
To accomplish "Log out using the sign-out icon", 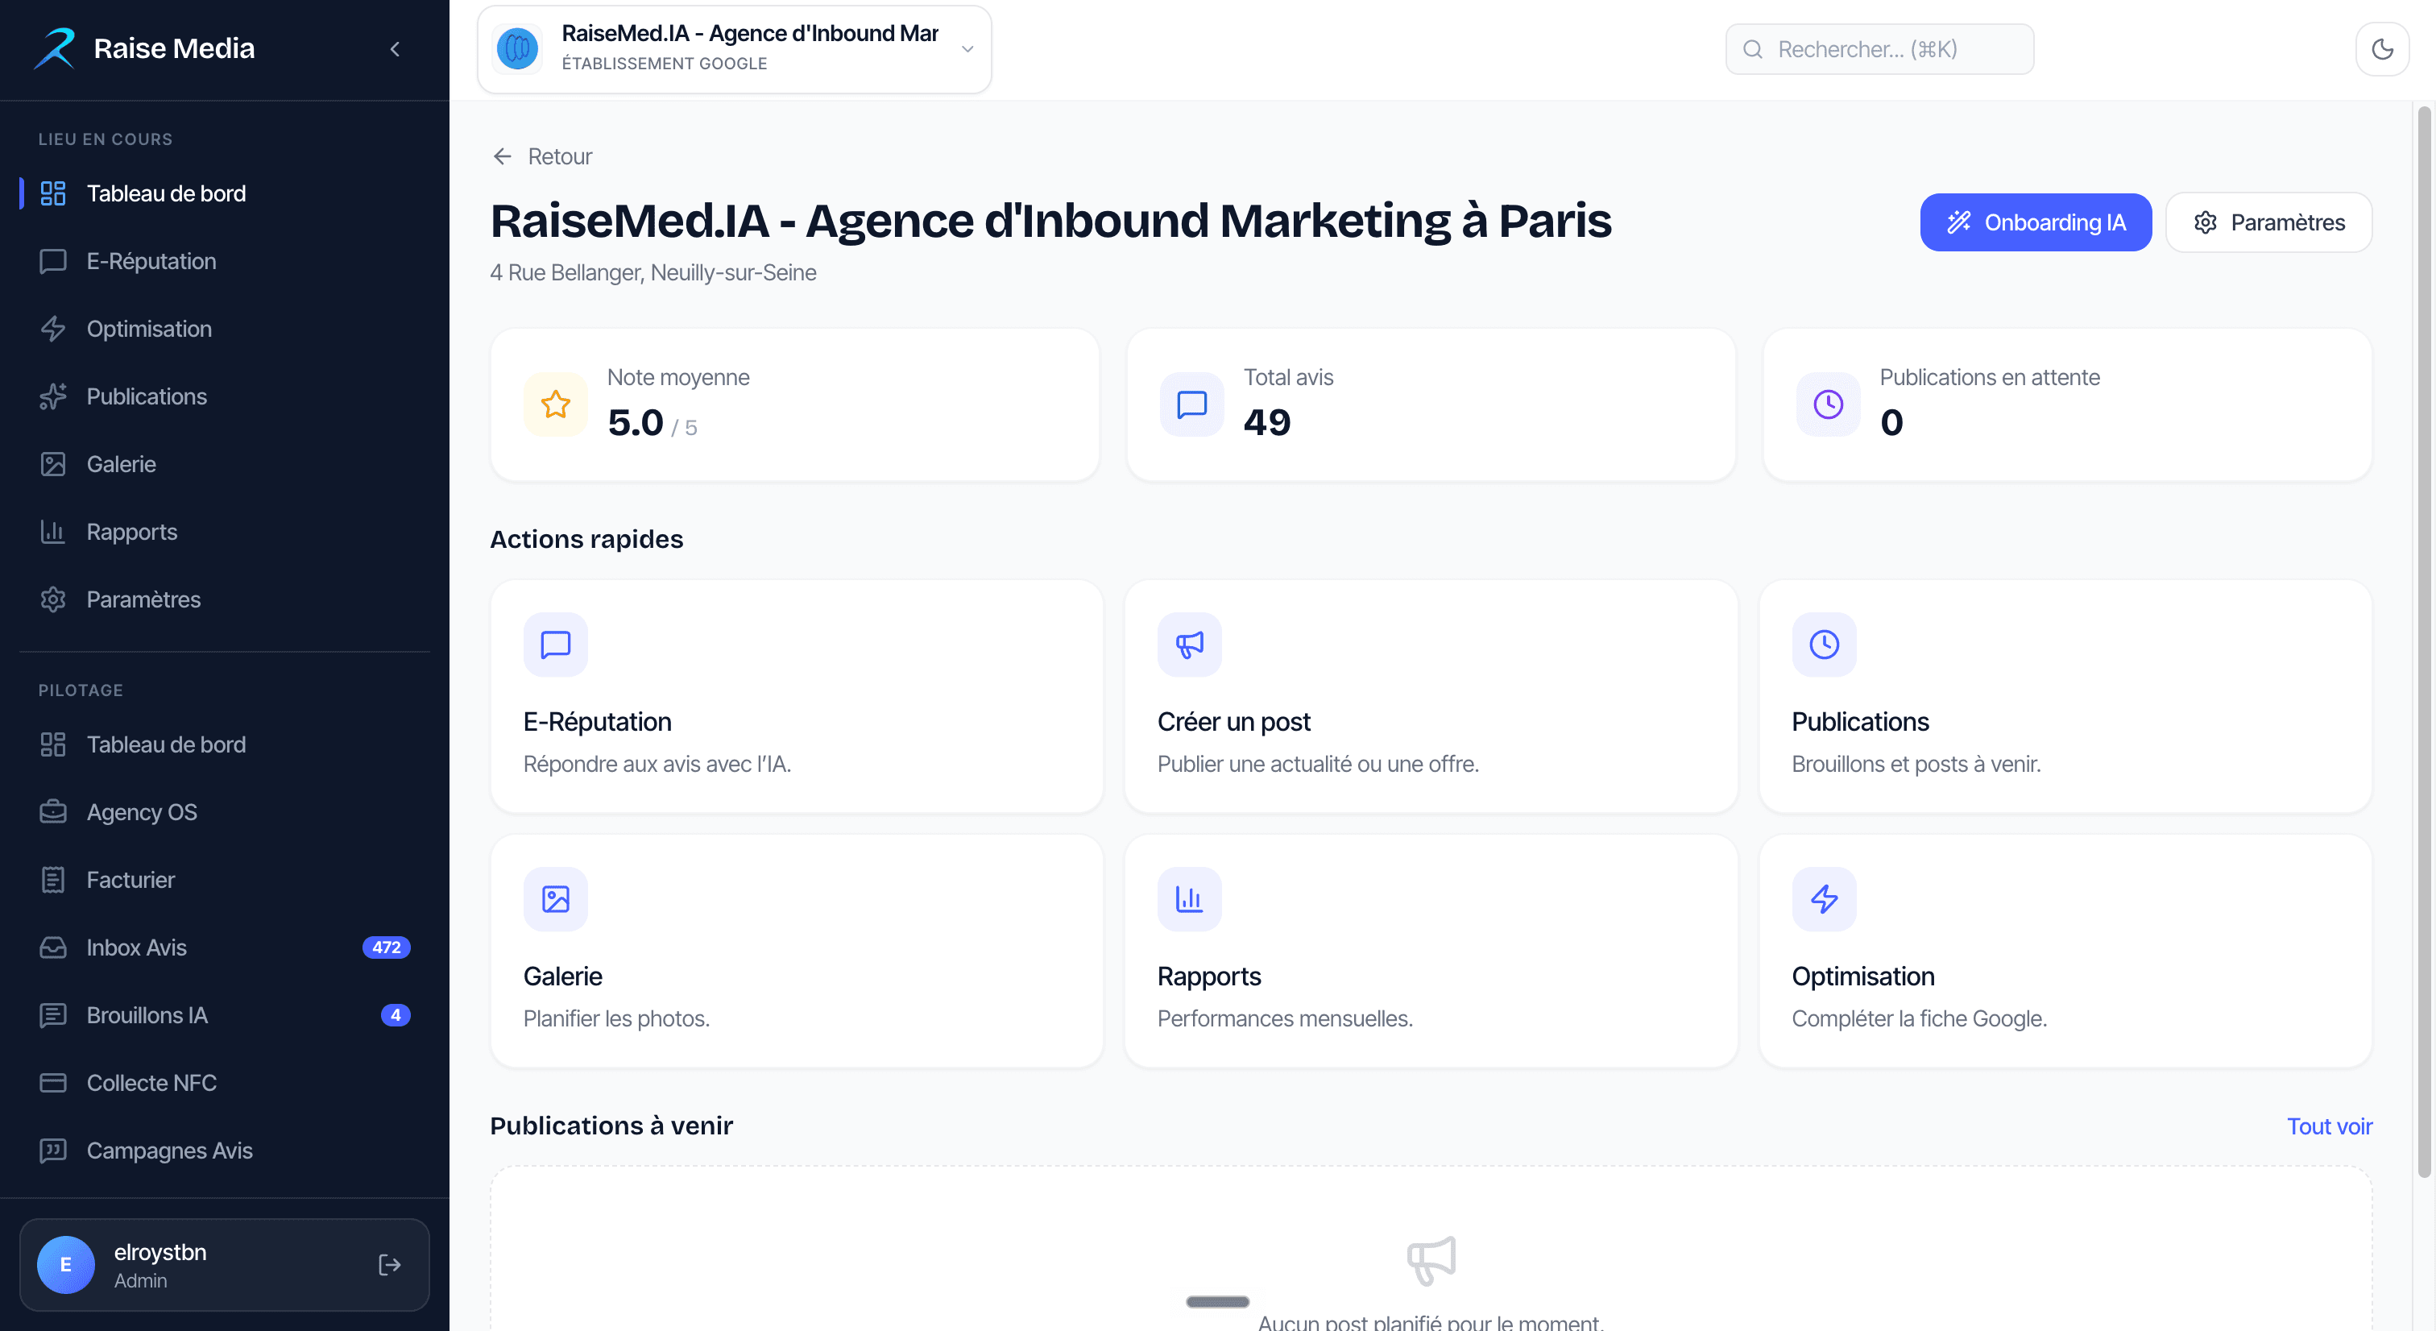I will (x=390, y=1265).
